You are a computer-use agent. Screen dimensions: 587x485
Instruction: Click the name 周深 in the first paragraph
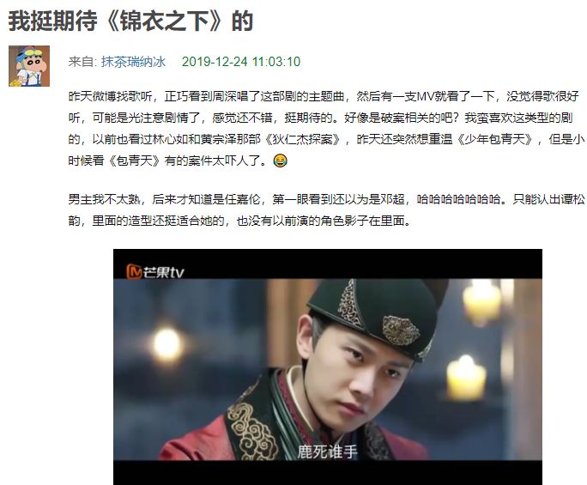[225, 96]
